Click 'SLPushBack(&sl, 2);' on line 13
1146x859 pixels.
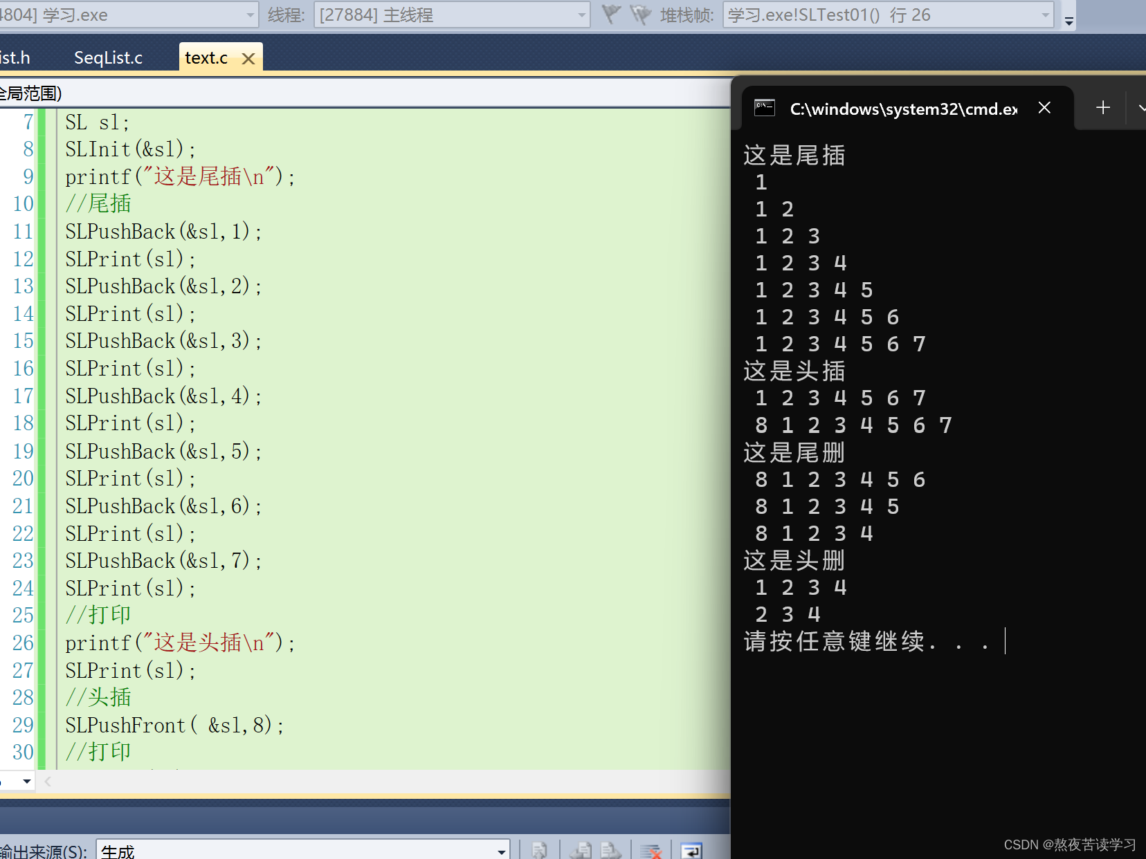click(x=163, y=286)
